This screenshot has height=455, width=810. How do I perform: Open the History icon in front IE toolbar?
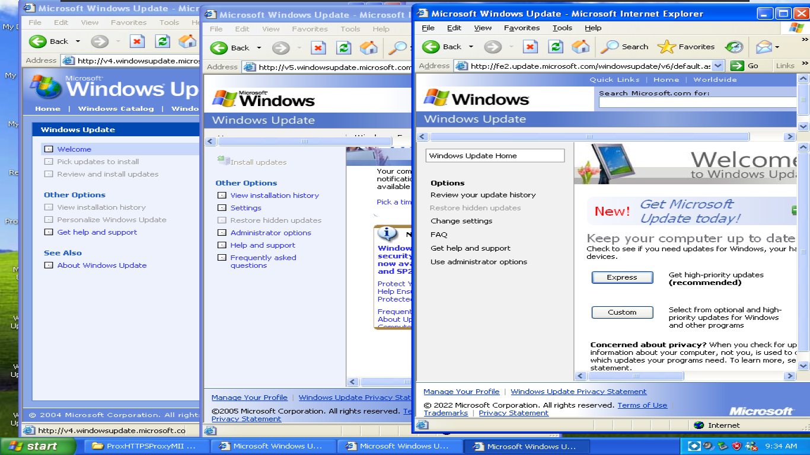[x=734, y=47]
